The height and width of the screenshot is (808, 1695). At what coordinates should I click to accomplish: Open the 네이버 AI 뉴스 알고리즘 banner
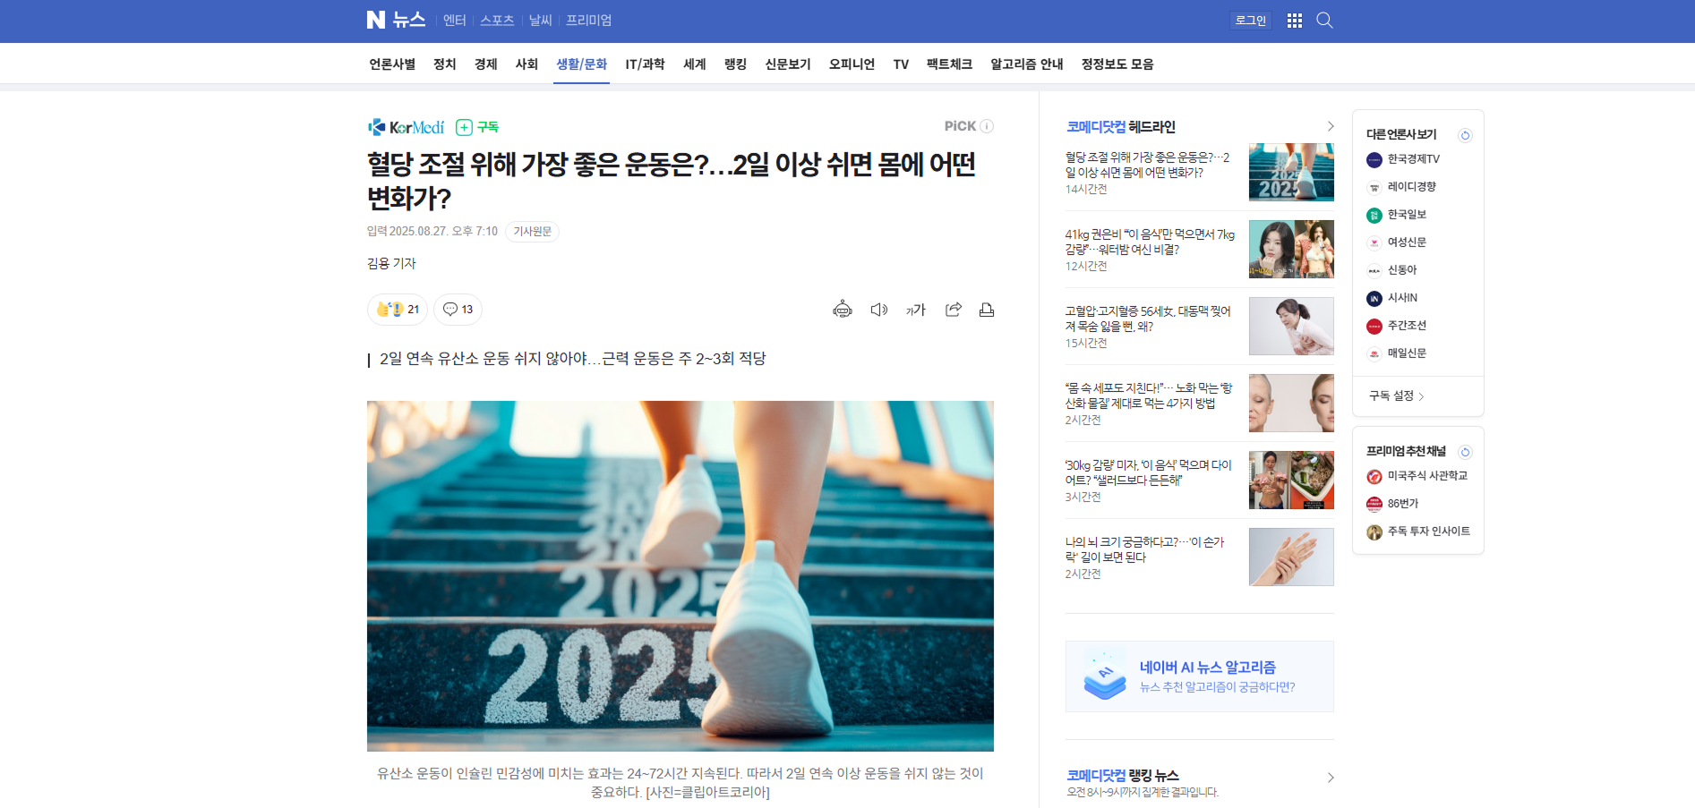pos(1199,676)
